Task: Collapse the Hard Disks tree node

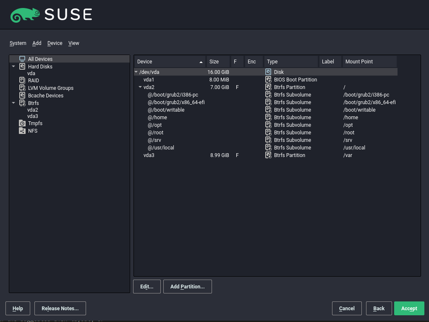Action: (x=13, y=67)
